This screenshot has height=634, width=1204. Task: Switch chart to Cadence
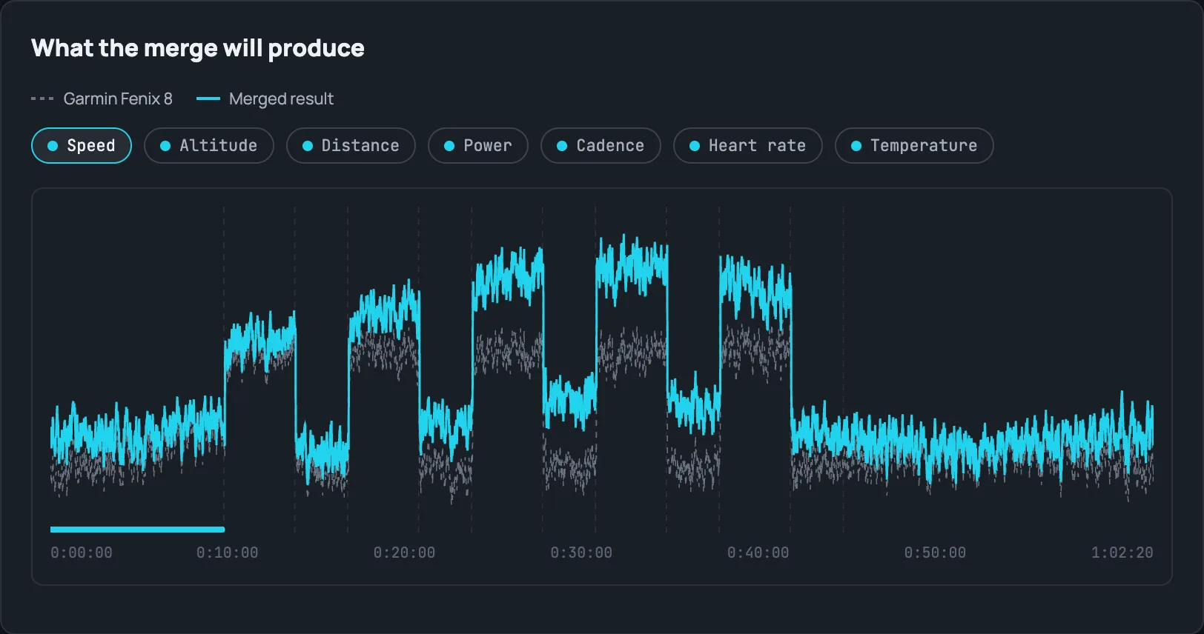(601, 146)
